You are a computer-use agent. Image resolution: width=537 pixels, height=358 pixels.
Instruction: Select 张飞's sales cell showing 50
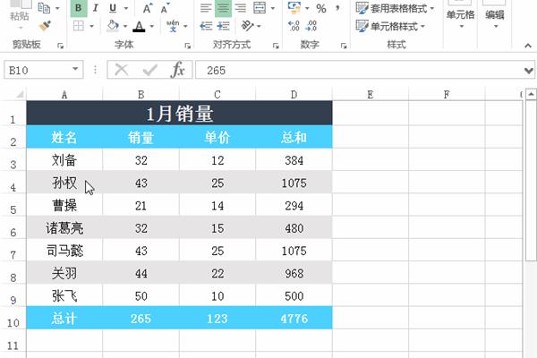tap(141, 295)
